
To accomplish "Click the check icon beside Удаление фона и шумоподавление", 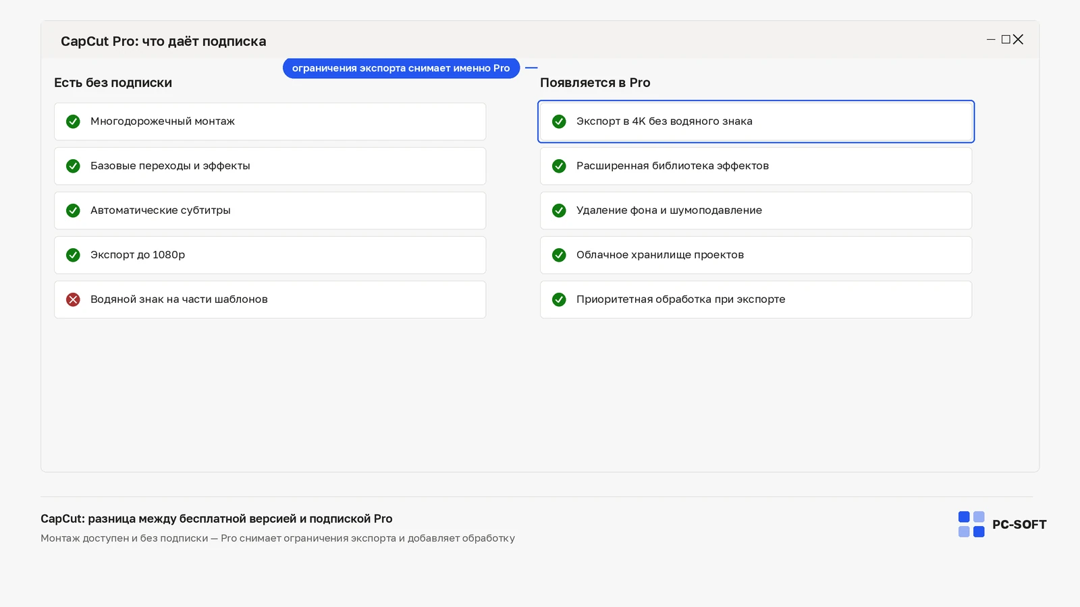I will (559, 210).
